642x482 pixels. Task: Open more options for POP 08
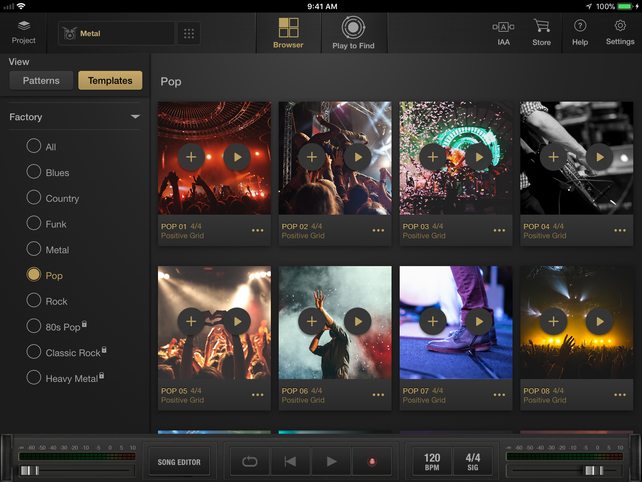coord(620,395)
